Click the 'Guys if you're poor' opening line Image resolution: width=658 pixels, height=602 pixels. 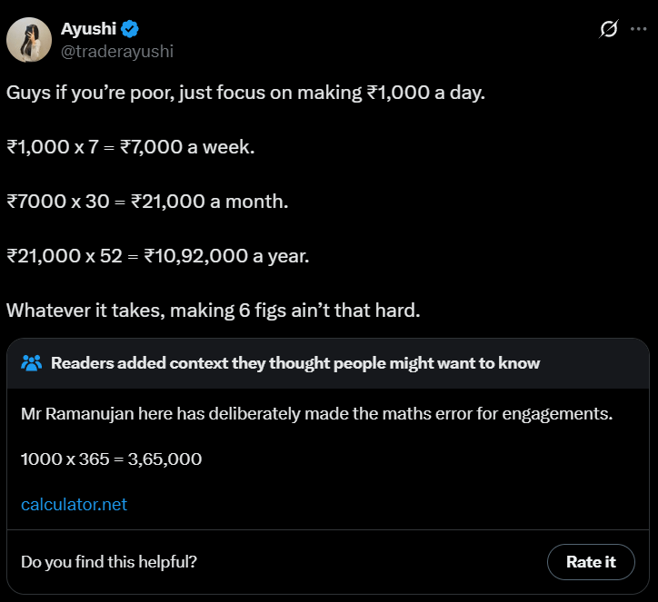245,93
